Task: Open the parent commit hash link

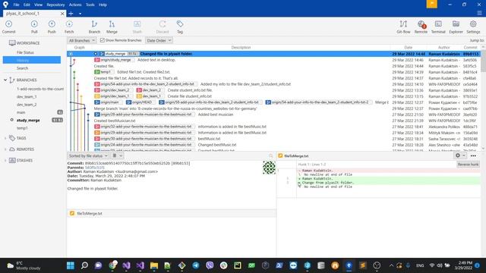Action: coord(94,168)
